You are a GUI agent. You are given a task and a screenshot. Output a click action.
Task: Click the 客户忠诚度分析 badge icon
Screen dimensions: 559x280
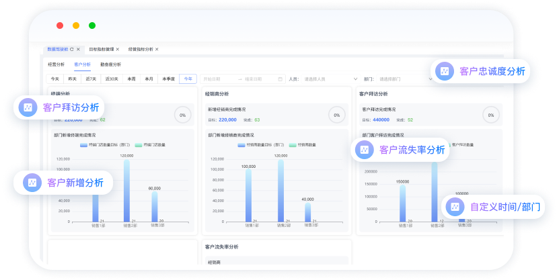(x=444, y=71)
